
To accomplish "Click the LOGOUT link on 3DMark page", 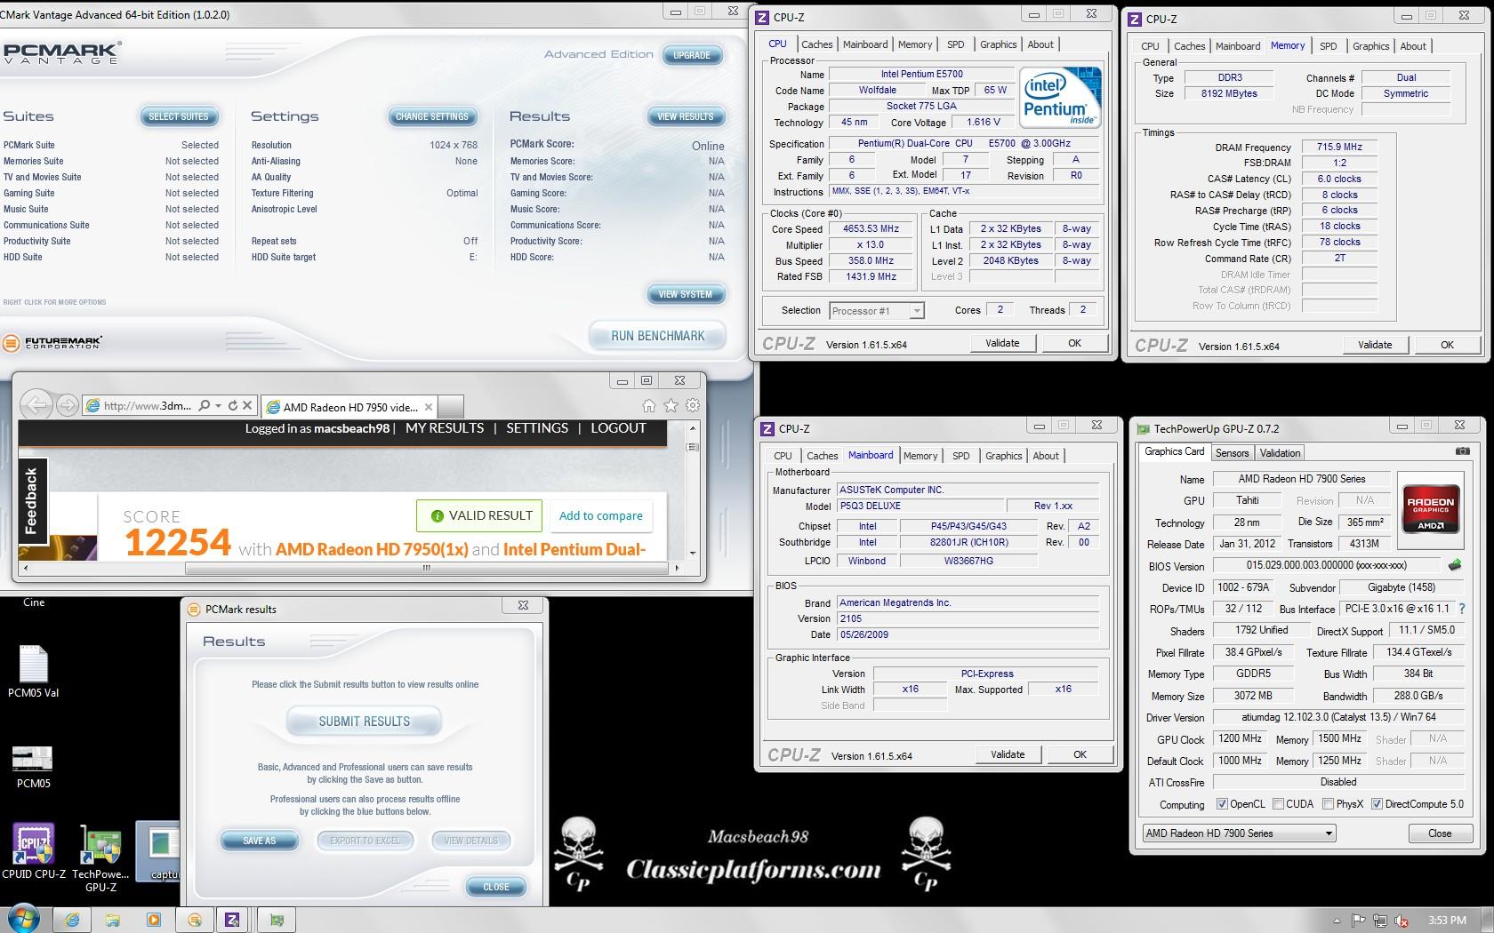I will [618, 428].
